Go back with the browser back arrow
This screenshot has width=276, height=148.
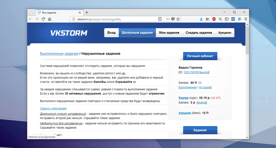coord(31,19)
